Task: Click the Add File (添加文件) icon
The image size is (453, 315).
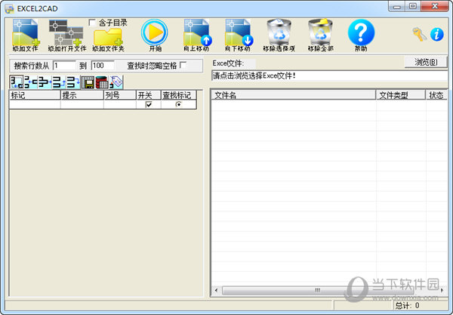Action: pyautogui.click(x=26, y=35)
